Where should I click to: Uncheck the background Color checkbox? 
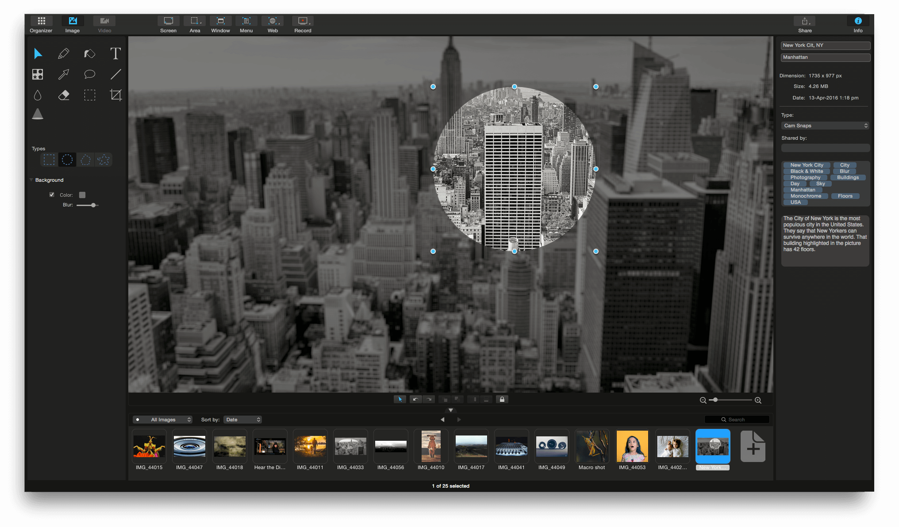52,195
